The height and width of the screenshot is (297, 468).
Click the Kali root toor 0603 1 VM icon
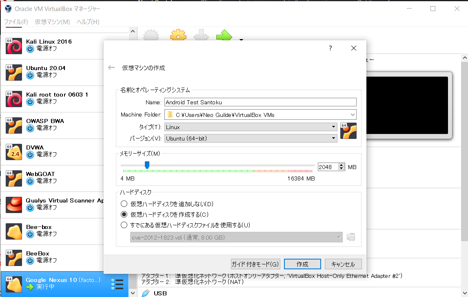click(14, 99)
